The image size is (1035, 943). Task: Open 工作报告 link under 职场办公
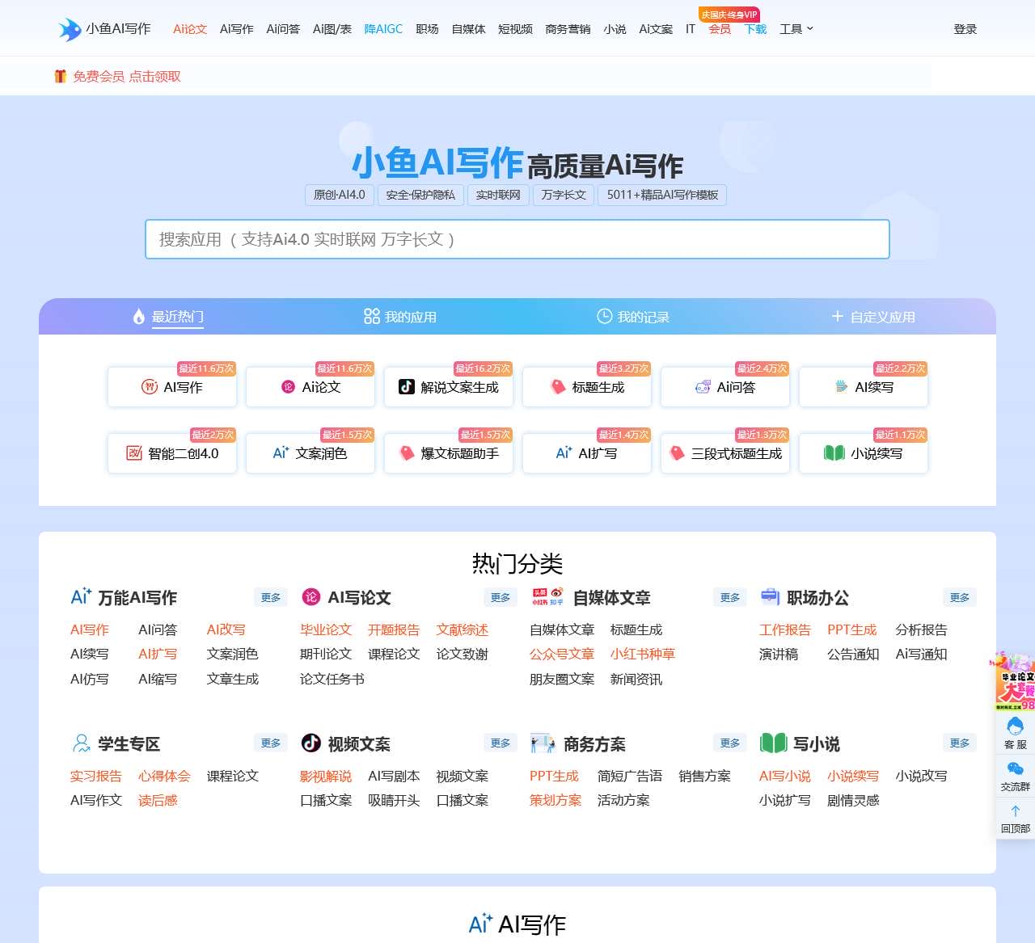click(x=785, y=629)
